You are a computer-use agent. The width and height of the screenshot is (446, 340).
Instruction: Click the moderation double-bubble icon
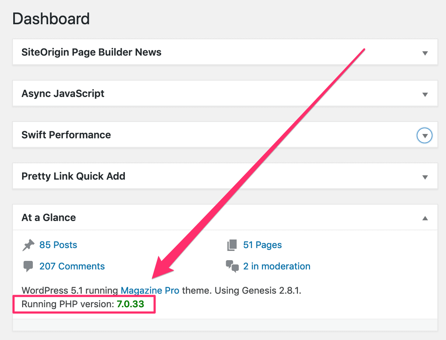pos(232,266)
